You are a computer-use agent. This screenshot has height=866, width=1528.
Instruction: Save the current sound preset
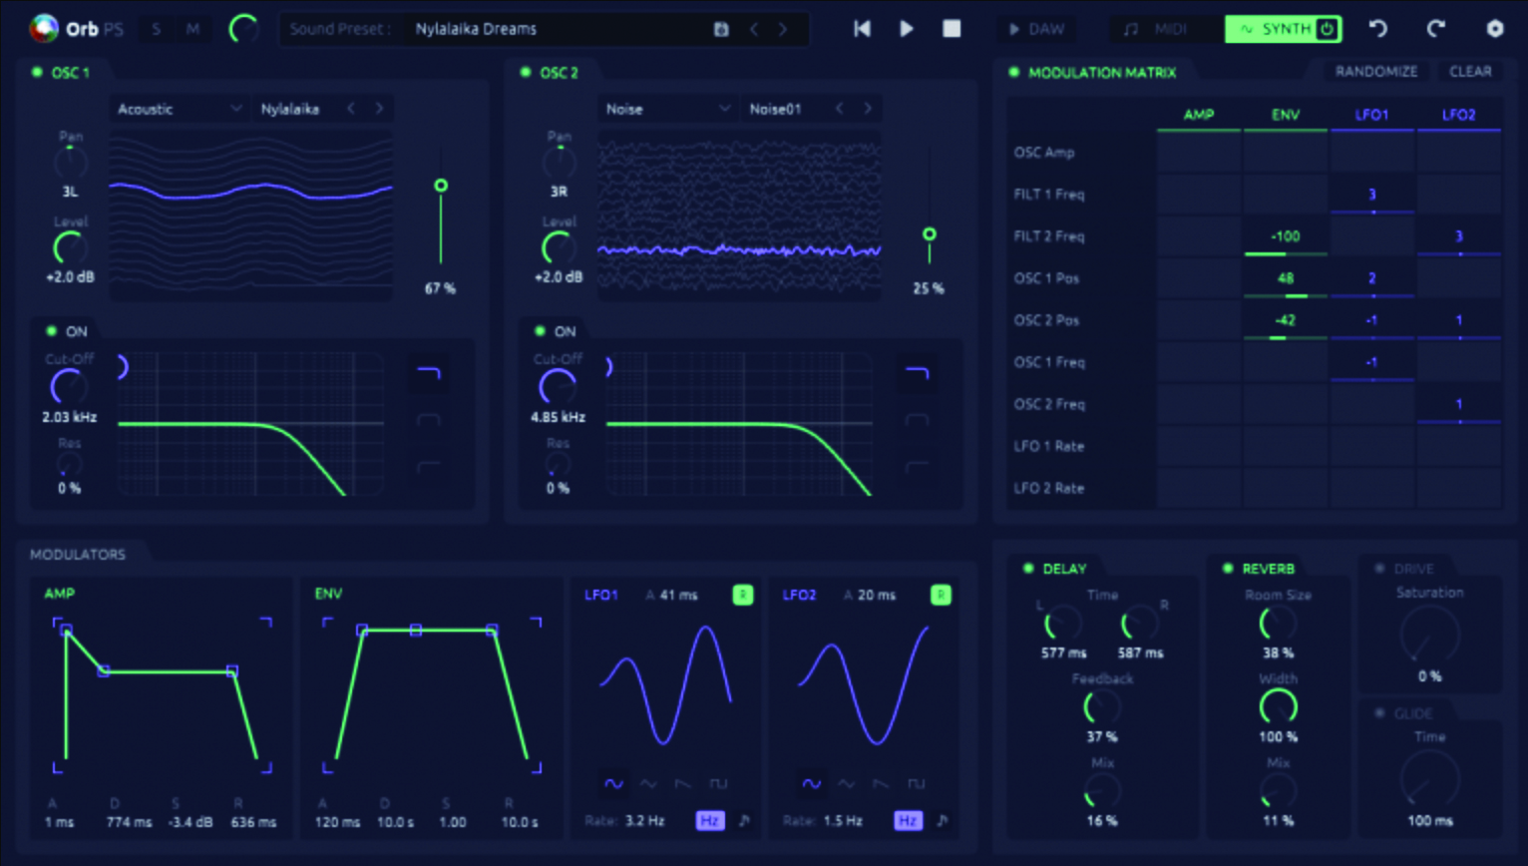click(x=721, y=29)
